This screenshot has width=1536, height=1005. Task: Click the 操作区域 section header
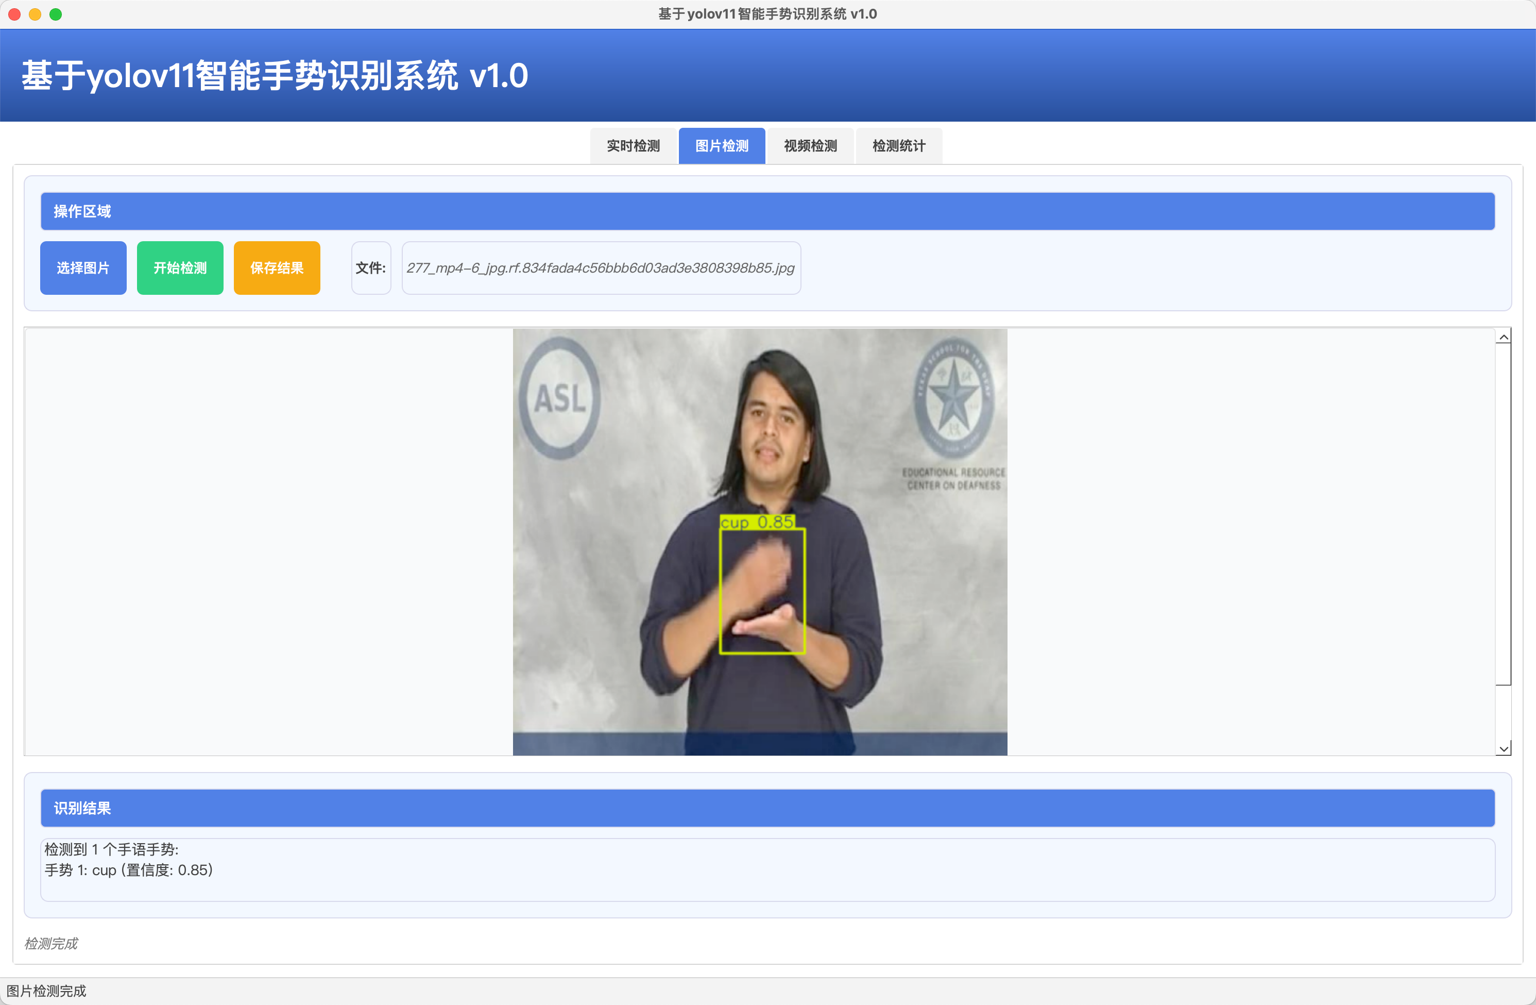coord(766,211)
